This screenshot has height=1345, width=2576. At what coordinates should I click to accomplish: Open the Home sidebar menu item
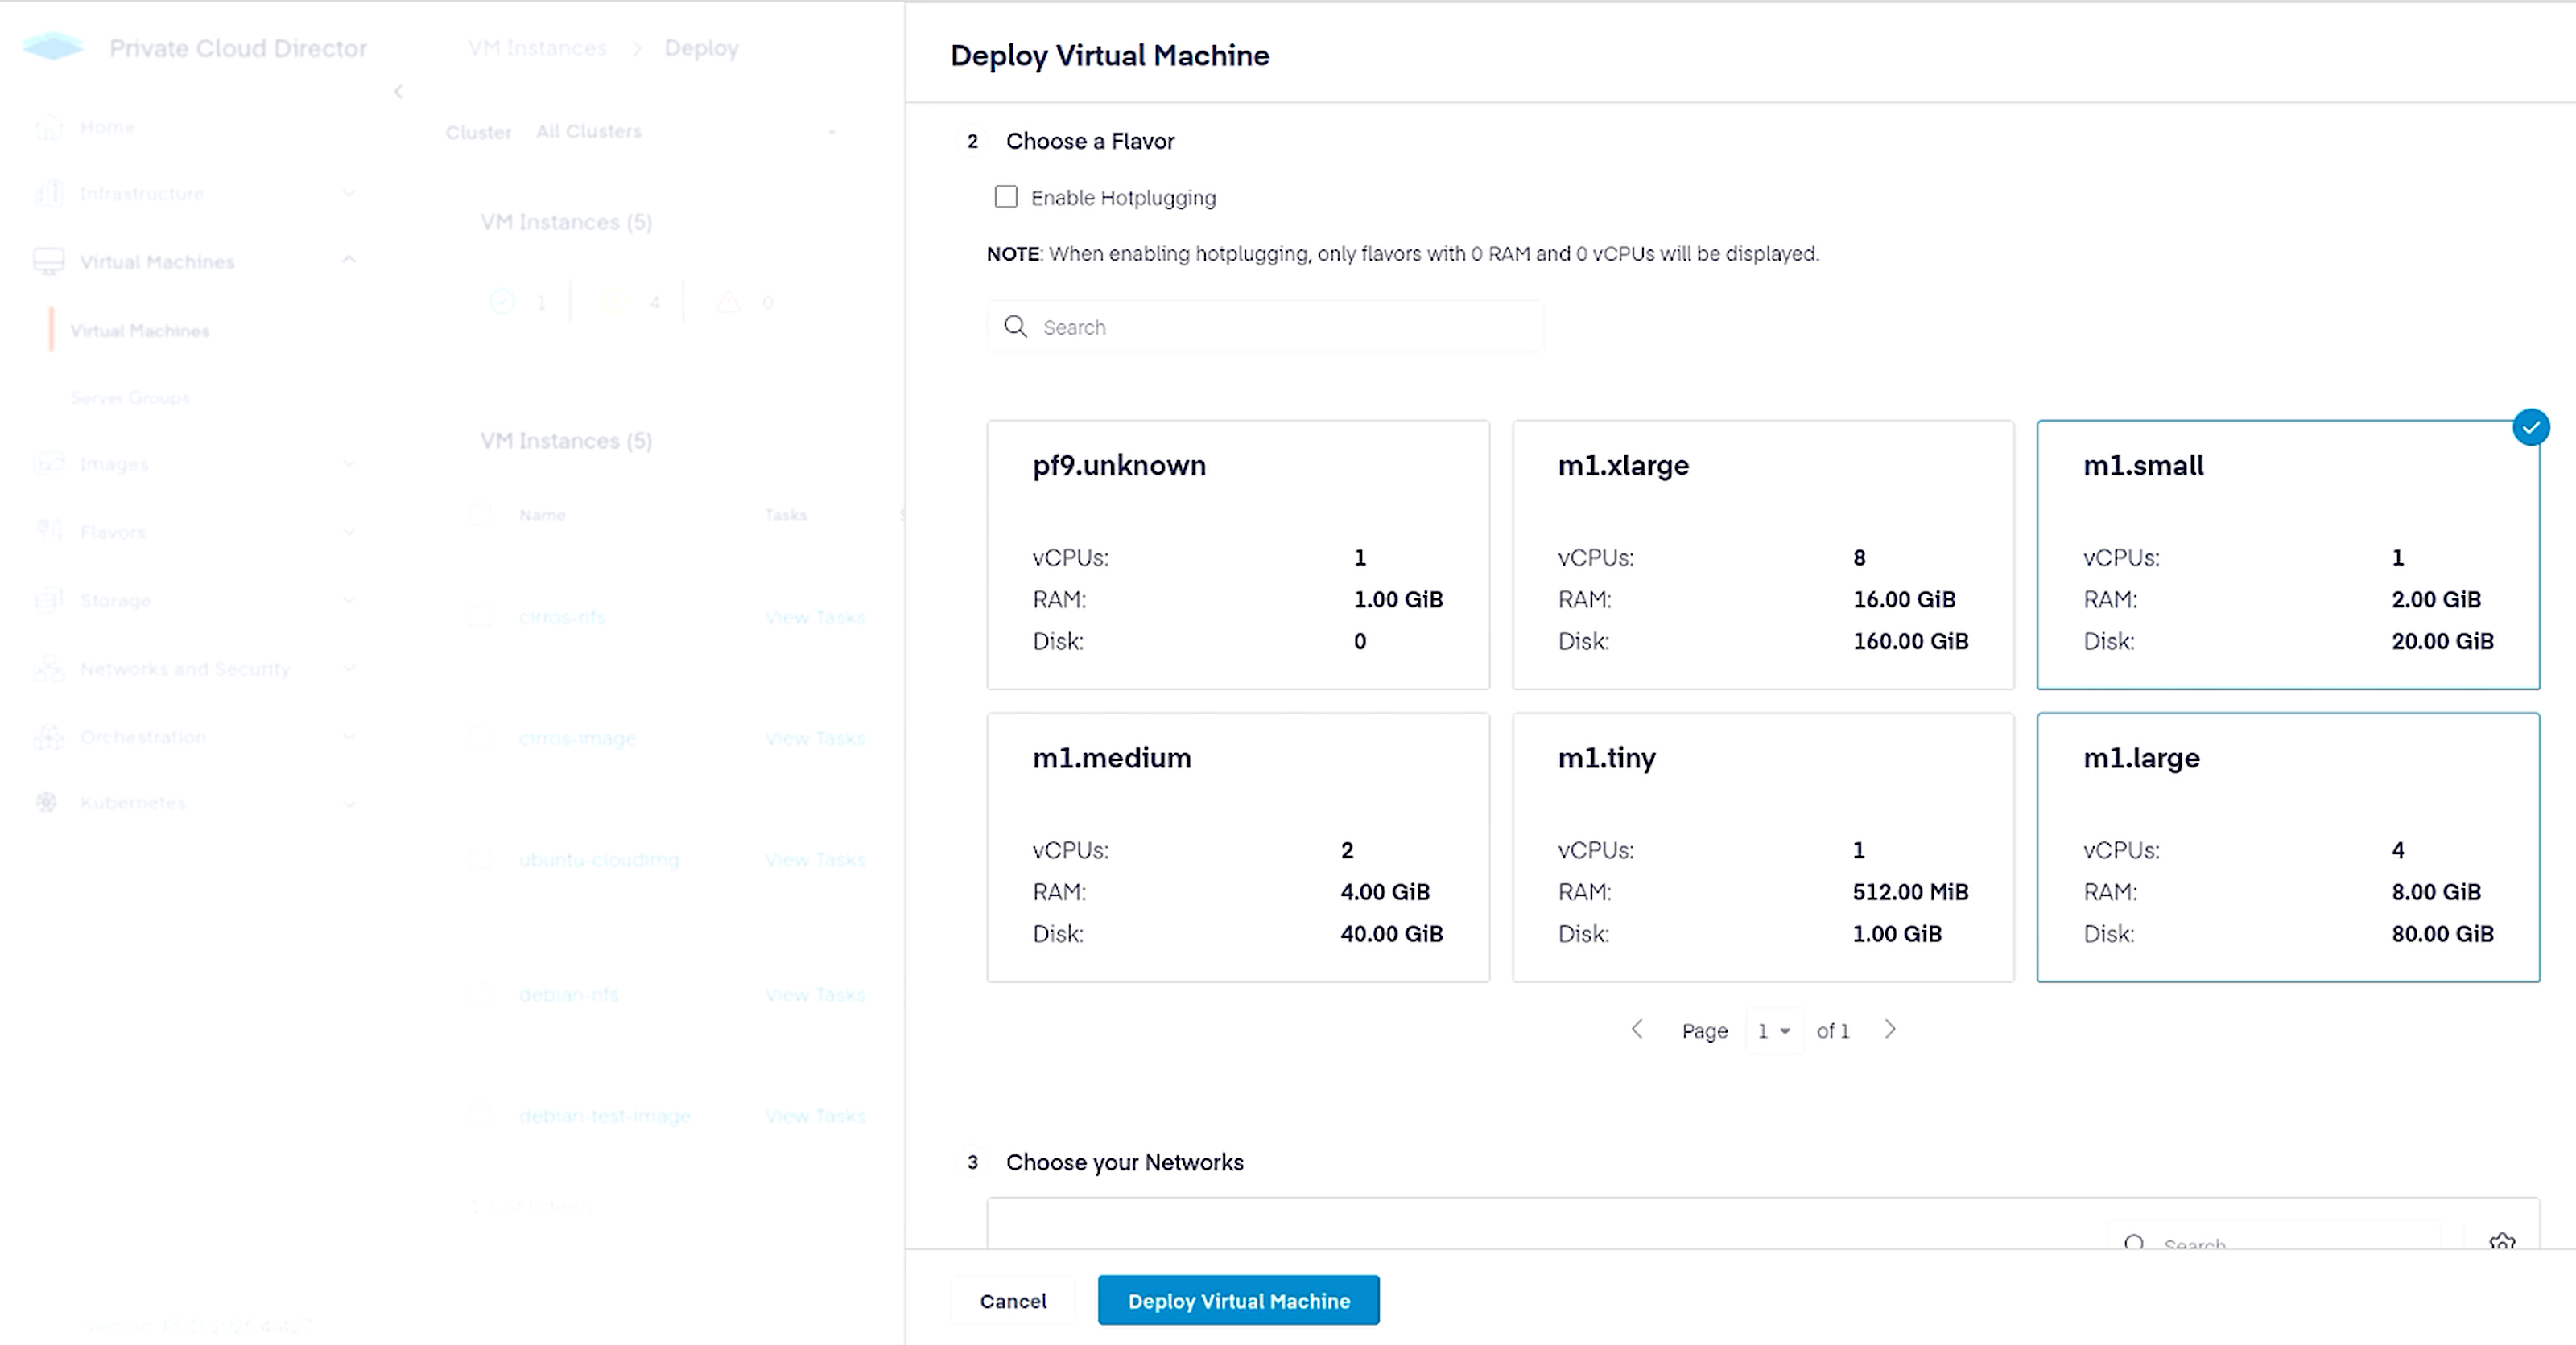107,127
